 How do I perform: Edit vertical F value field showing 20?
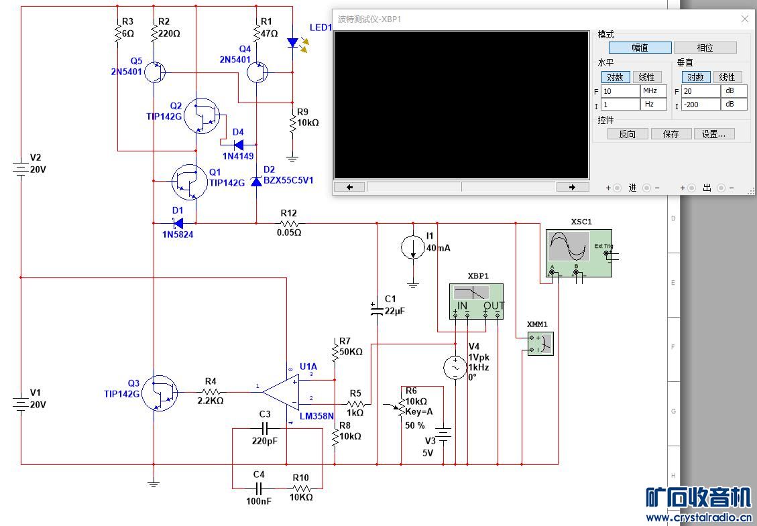point(701,90)
